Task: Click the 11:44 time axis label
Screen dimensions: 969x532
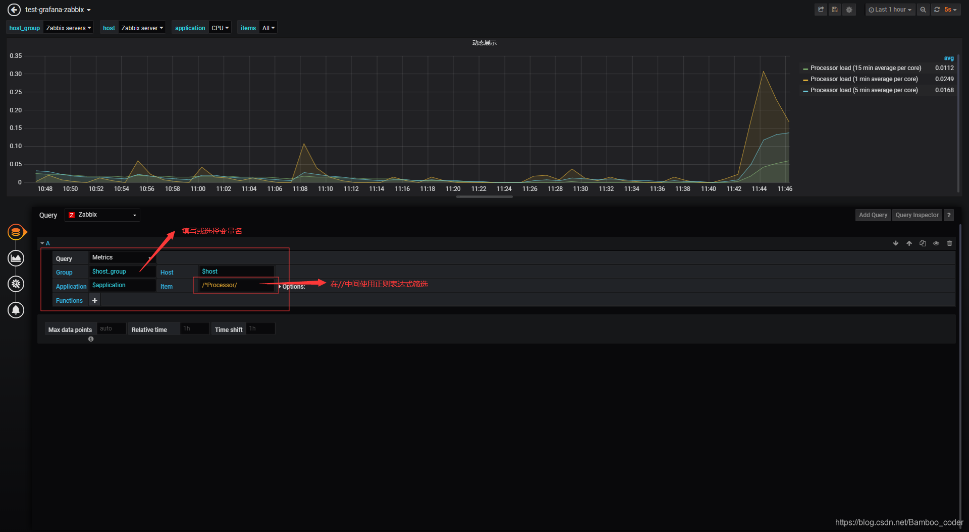Action: click(759, 189)
